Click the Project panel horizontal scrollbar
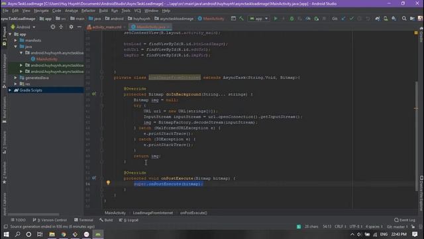This screenshot has height=239, width=424. coord(34,214)
